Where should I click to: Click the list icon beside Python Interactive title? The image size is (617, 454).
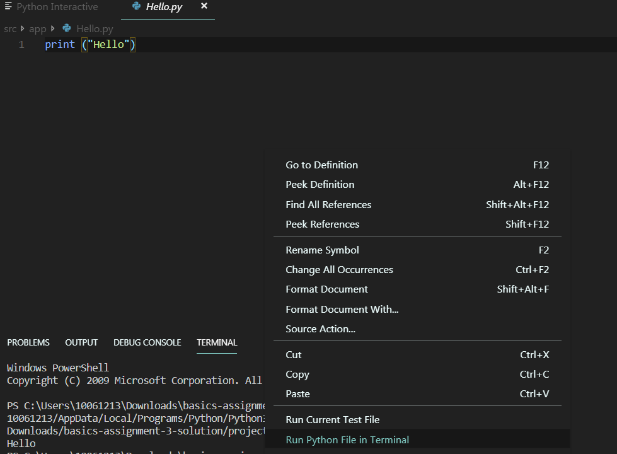[x=8, y=7]
